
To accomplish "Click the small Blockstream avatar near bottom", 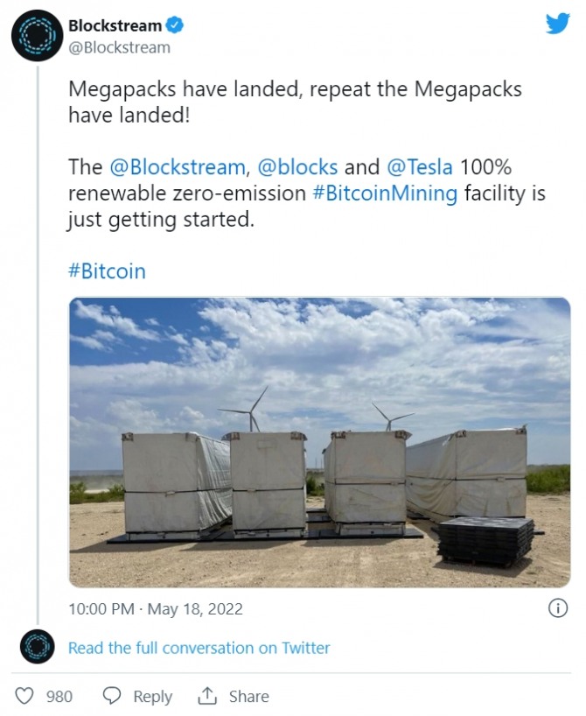I will point(37,647).
